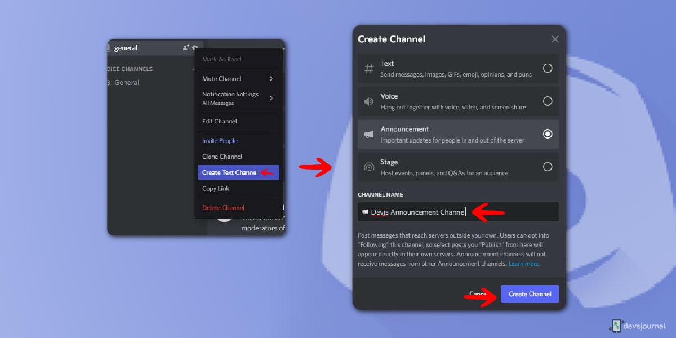Open channel settings gear next to general
Image resolution: width=676 pixels, height=338 pixels.
tap(195, 48)
